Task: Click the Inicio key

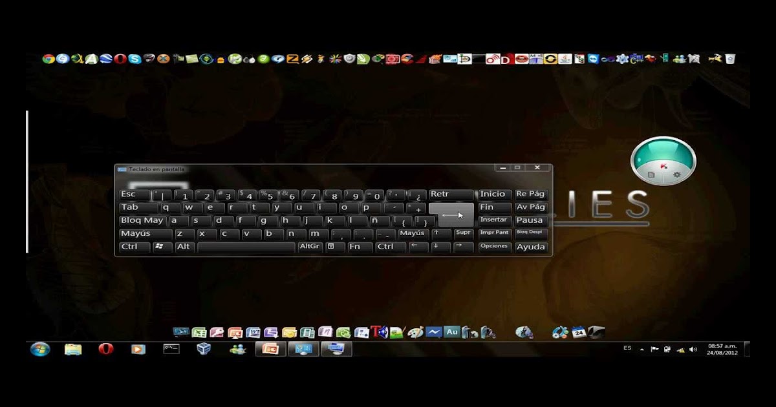Action: pyautogui.click(x=495, y=194)
